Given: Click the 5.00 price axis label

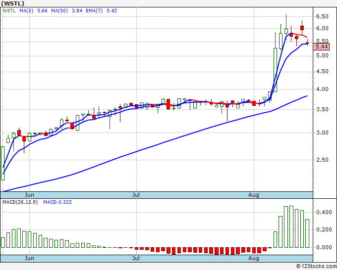Looking at the screenshot, I should 322,55.
